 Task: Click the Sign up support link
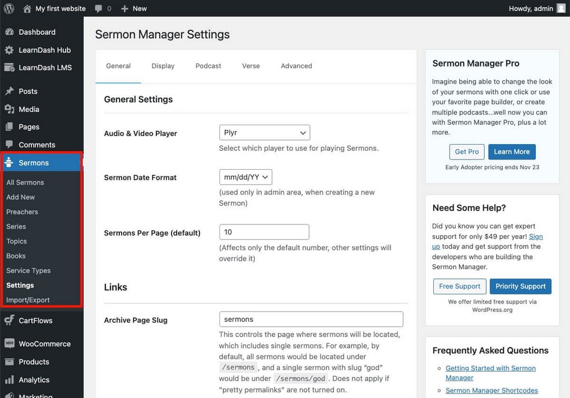click(536, 236)
